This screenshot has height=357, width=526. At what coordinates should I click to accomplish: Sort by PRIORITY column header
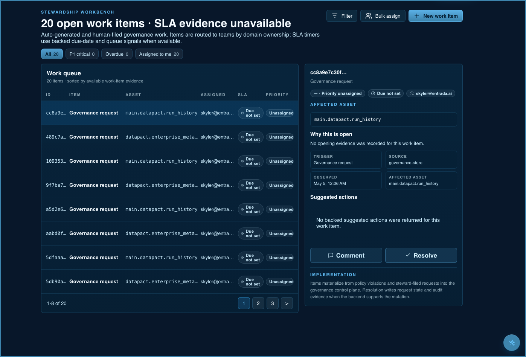(x=277, y=95)
